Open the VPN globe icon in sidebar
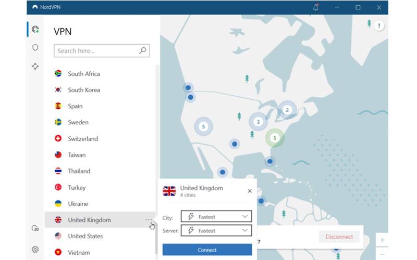The image size is (417, 260). coord(35,29)
